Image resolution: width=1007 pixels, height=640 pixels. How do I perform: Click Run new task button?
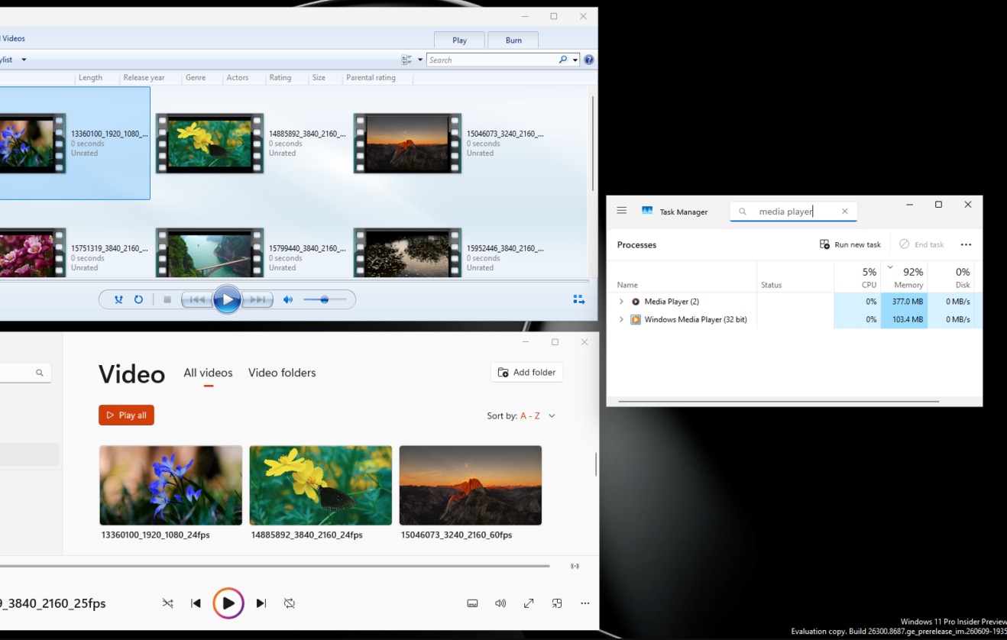point(850,244)
